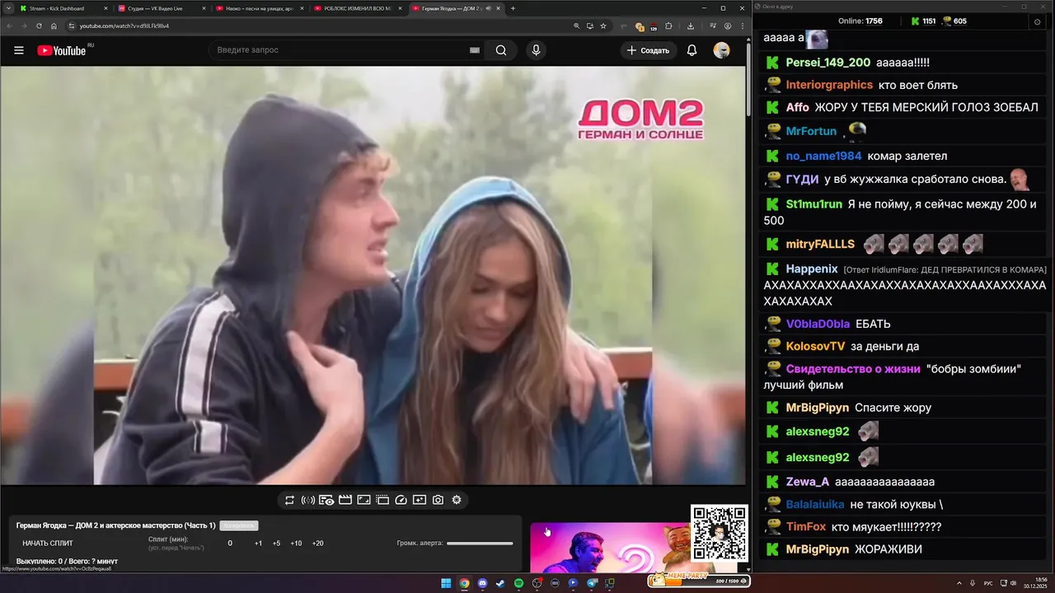Open YouTube notifications bell
The width and height of the screenshot is (1055, 593).
pyautogui.click(x=692, y=50)
